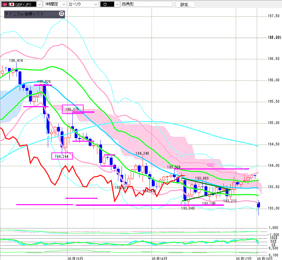Viewport: 282px width, 260px height.
Task: Click the 05月17日 date marker
Action: [x=244, y=257]
